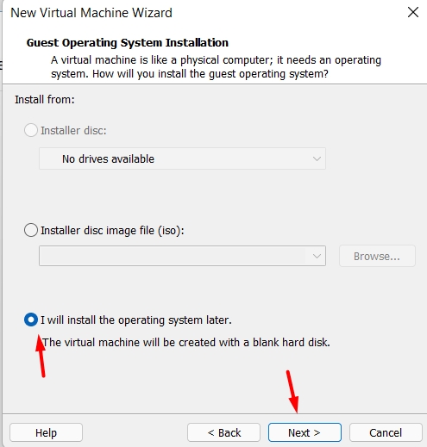Image resolution: width=427 pixels, height=447 pixels.
Task: Click the chevron on the drives dropdown
Action: (x=317, y=158)
